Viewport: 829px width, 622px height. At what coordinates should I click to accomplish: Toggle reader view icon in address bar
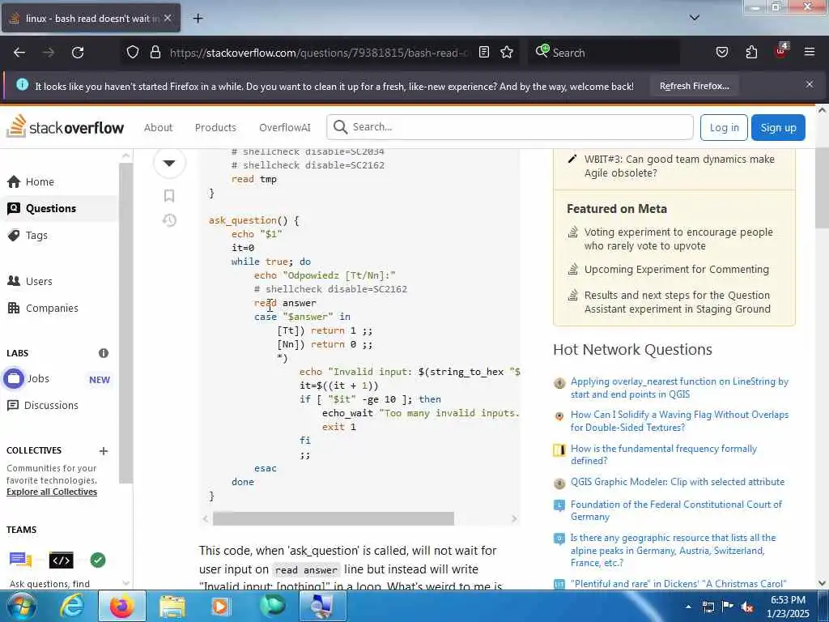pos(484,53)
